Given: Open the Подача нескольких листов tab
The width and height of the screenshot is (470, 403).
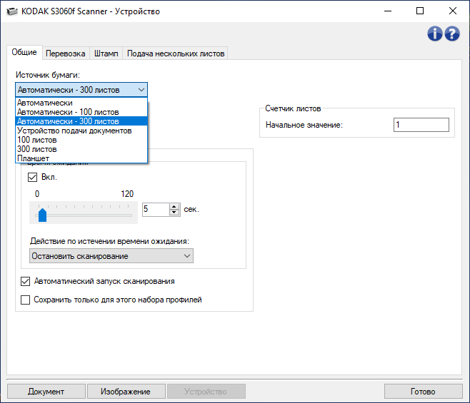Looking at the screenshot, I should click(176, 53).
